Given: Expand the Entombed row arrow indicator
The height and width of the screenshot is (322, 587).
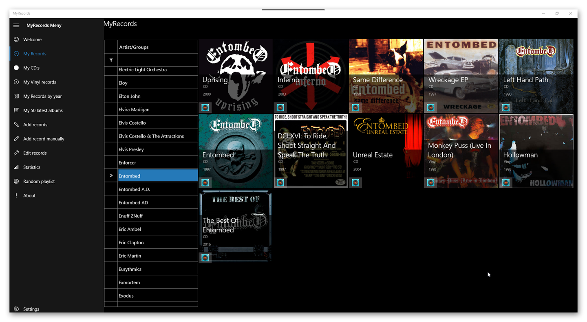Looking at the screenshot, I should click(111, 175).
